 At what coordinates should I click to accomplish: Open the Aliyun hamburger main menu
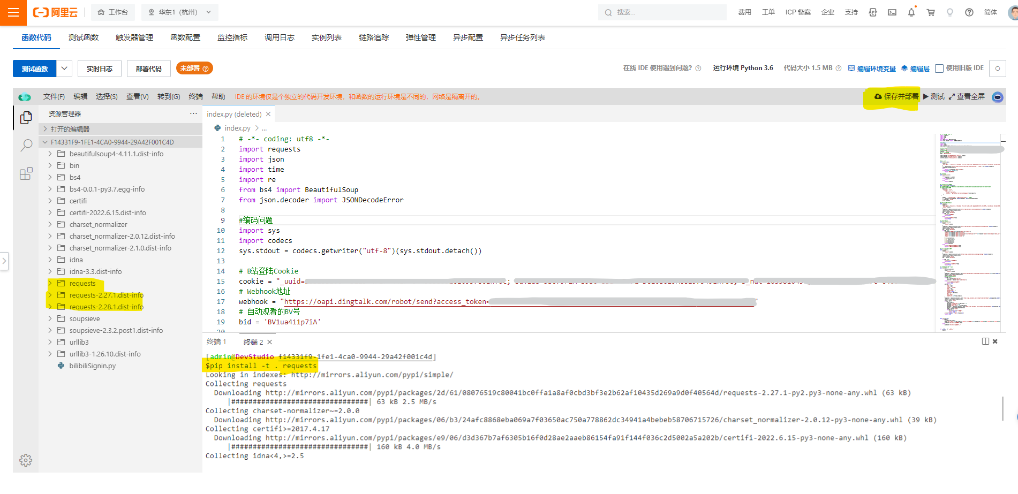point(13,12)
